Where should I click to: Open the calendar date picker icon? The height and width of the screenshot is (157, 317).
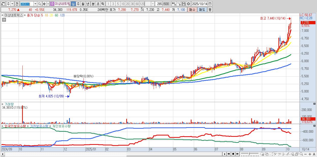[x=210, y=4]
